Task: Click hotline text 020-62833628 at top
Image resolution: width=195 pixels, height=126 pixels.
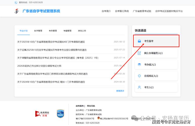Action: (x=36, y=2)
